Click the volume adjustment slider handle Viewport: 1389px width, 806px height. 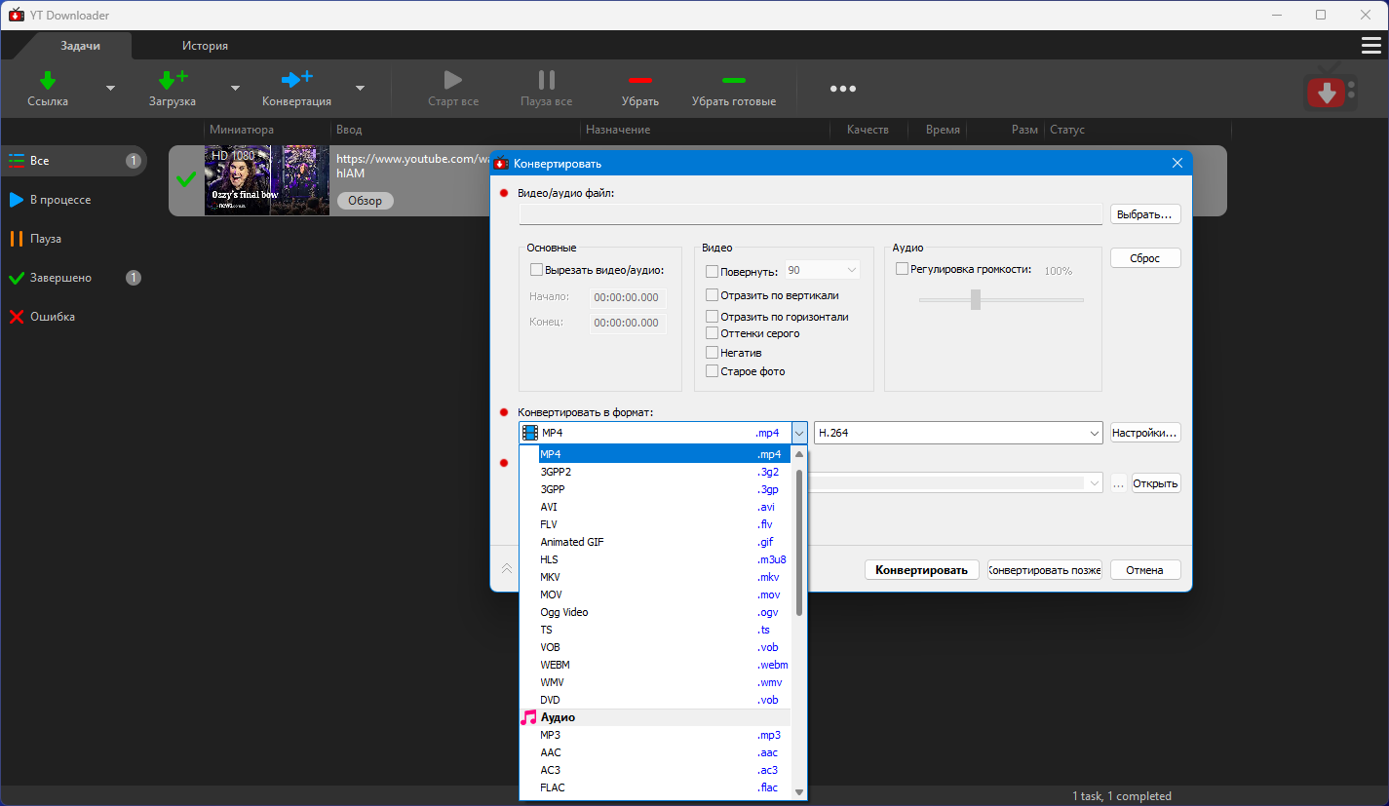pyautogui.click(x=975, y=300)
